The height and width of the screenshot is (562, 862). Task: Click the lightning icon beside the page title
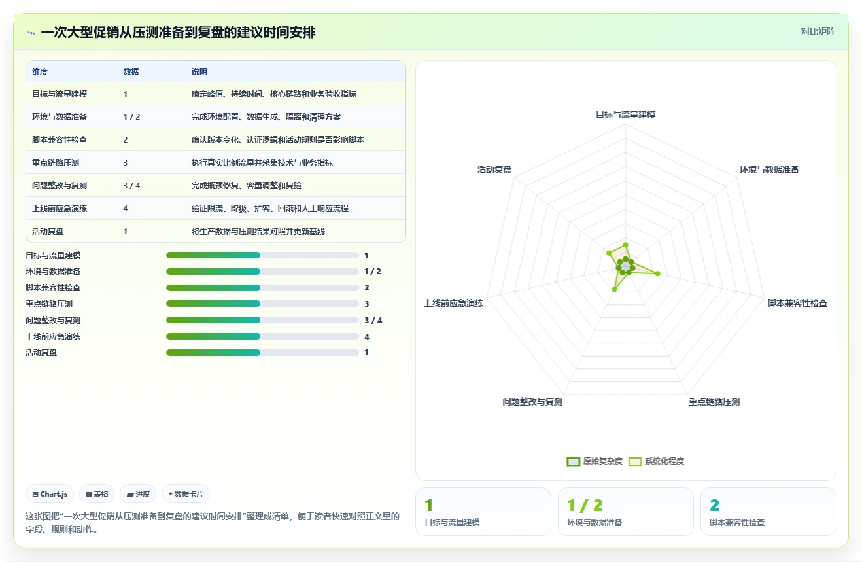pyautogui.click(x=31, y=32)
